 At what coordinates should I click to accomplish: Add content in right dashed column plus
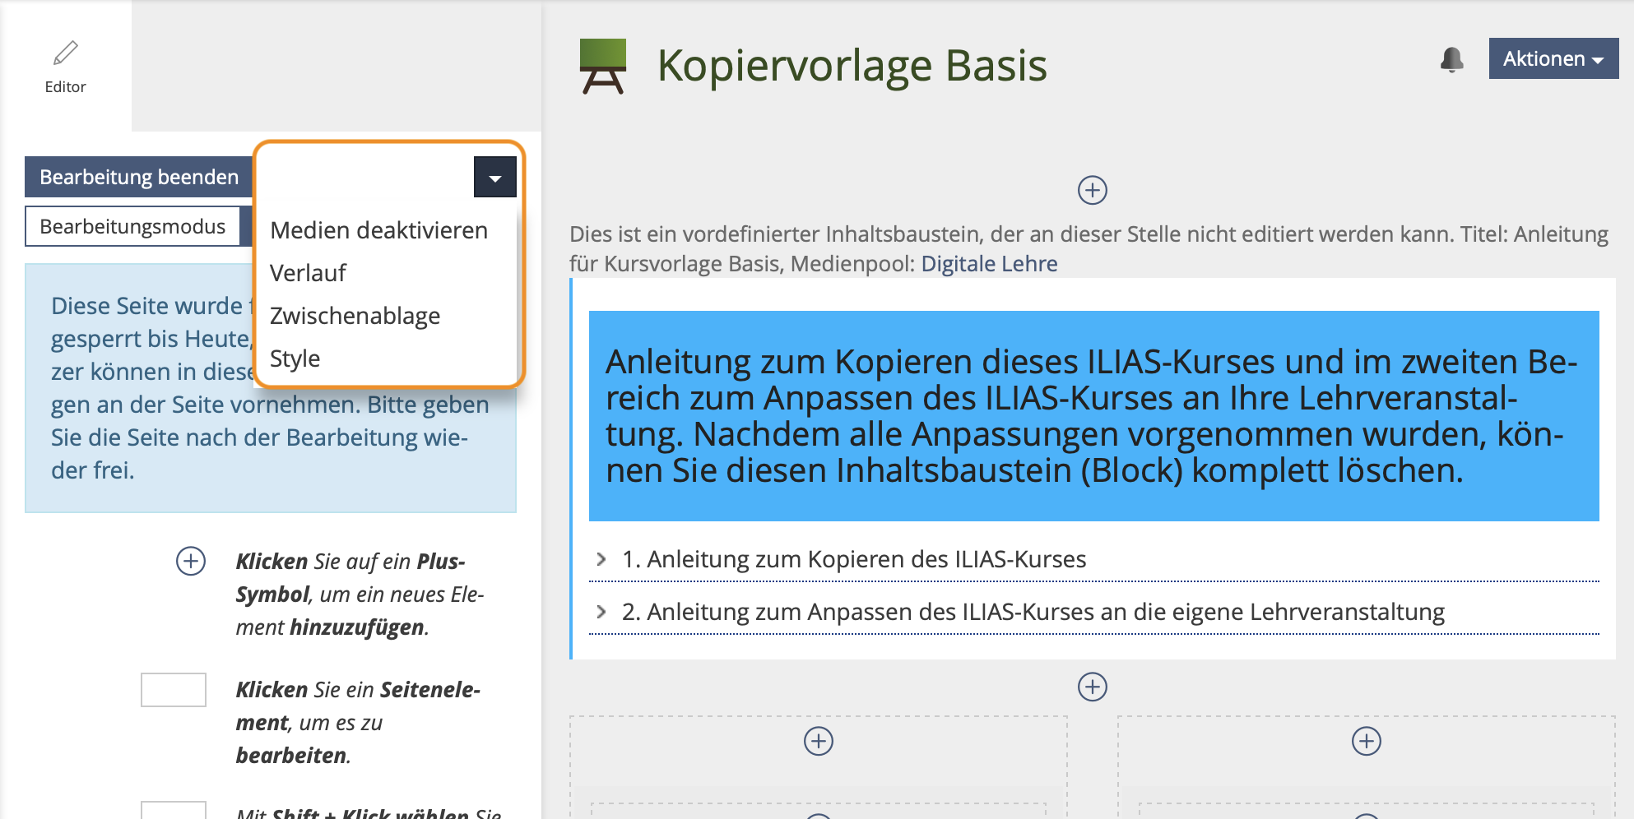pos(1367,741)
